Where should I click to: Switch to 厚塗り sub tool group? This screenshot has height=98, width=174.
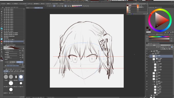point(22,71)
